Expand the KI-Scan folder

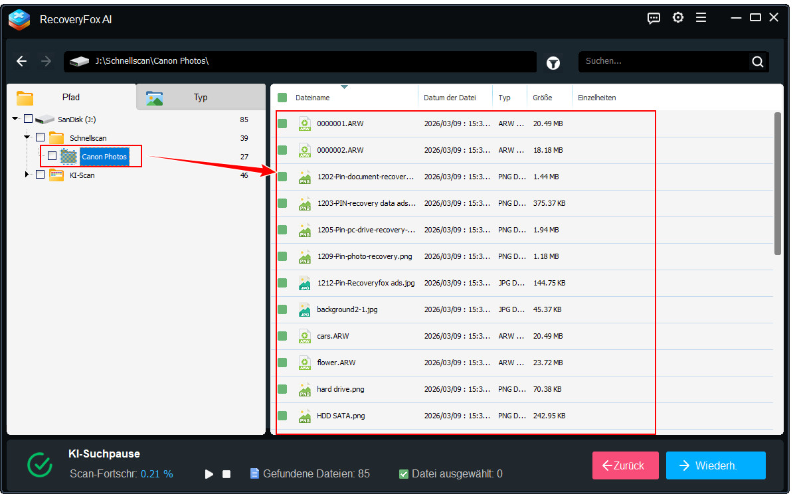point(27,175)
